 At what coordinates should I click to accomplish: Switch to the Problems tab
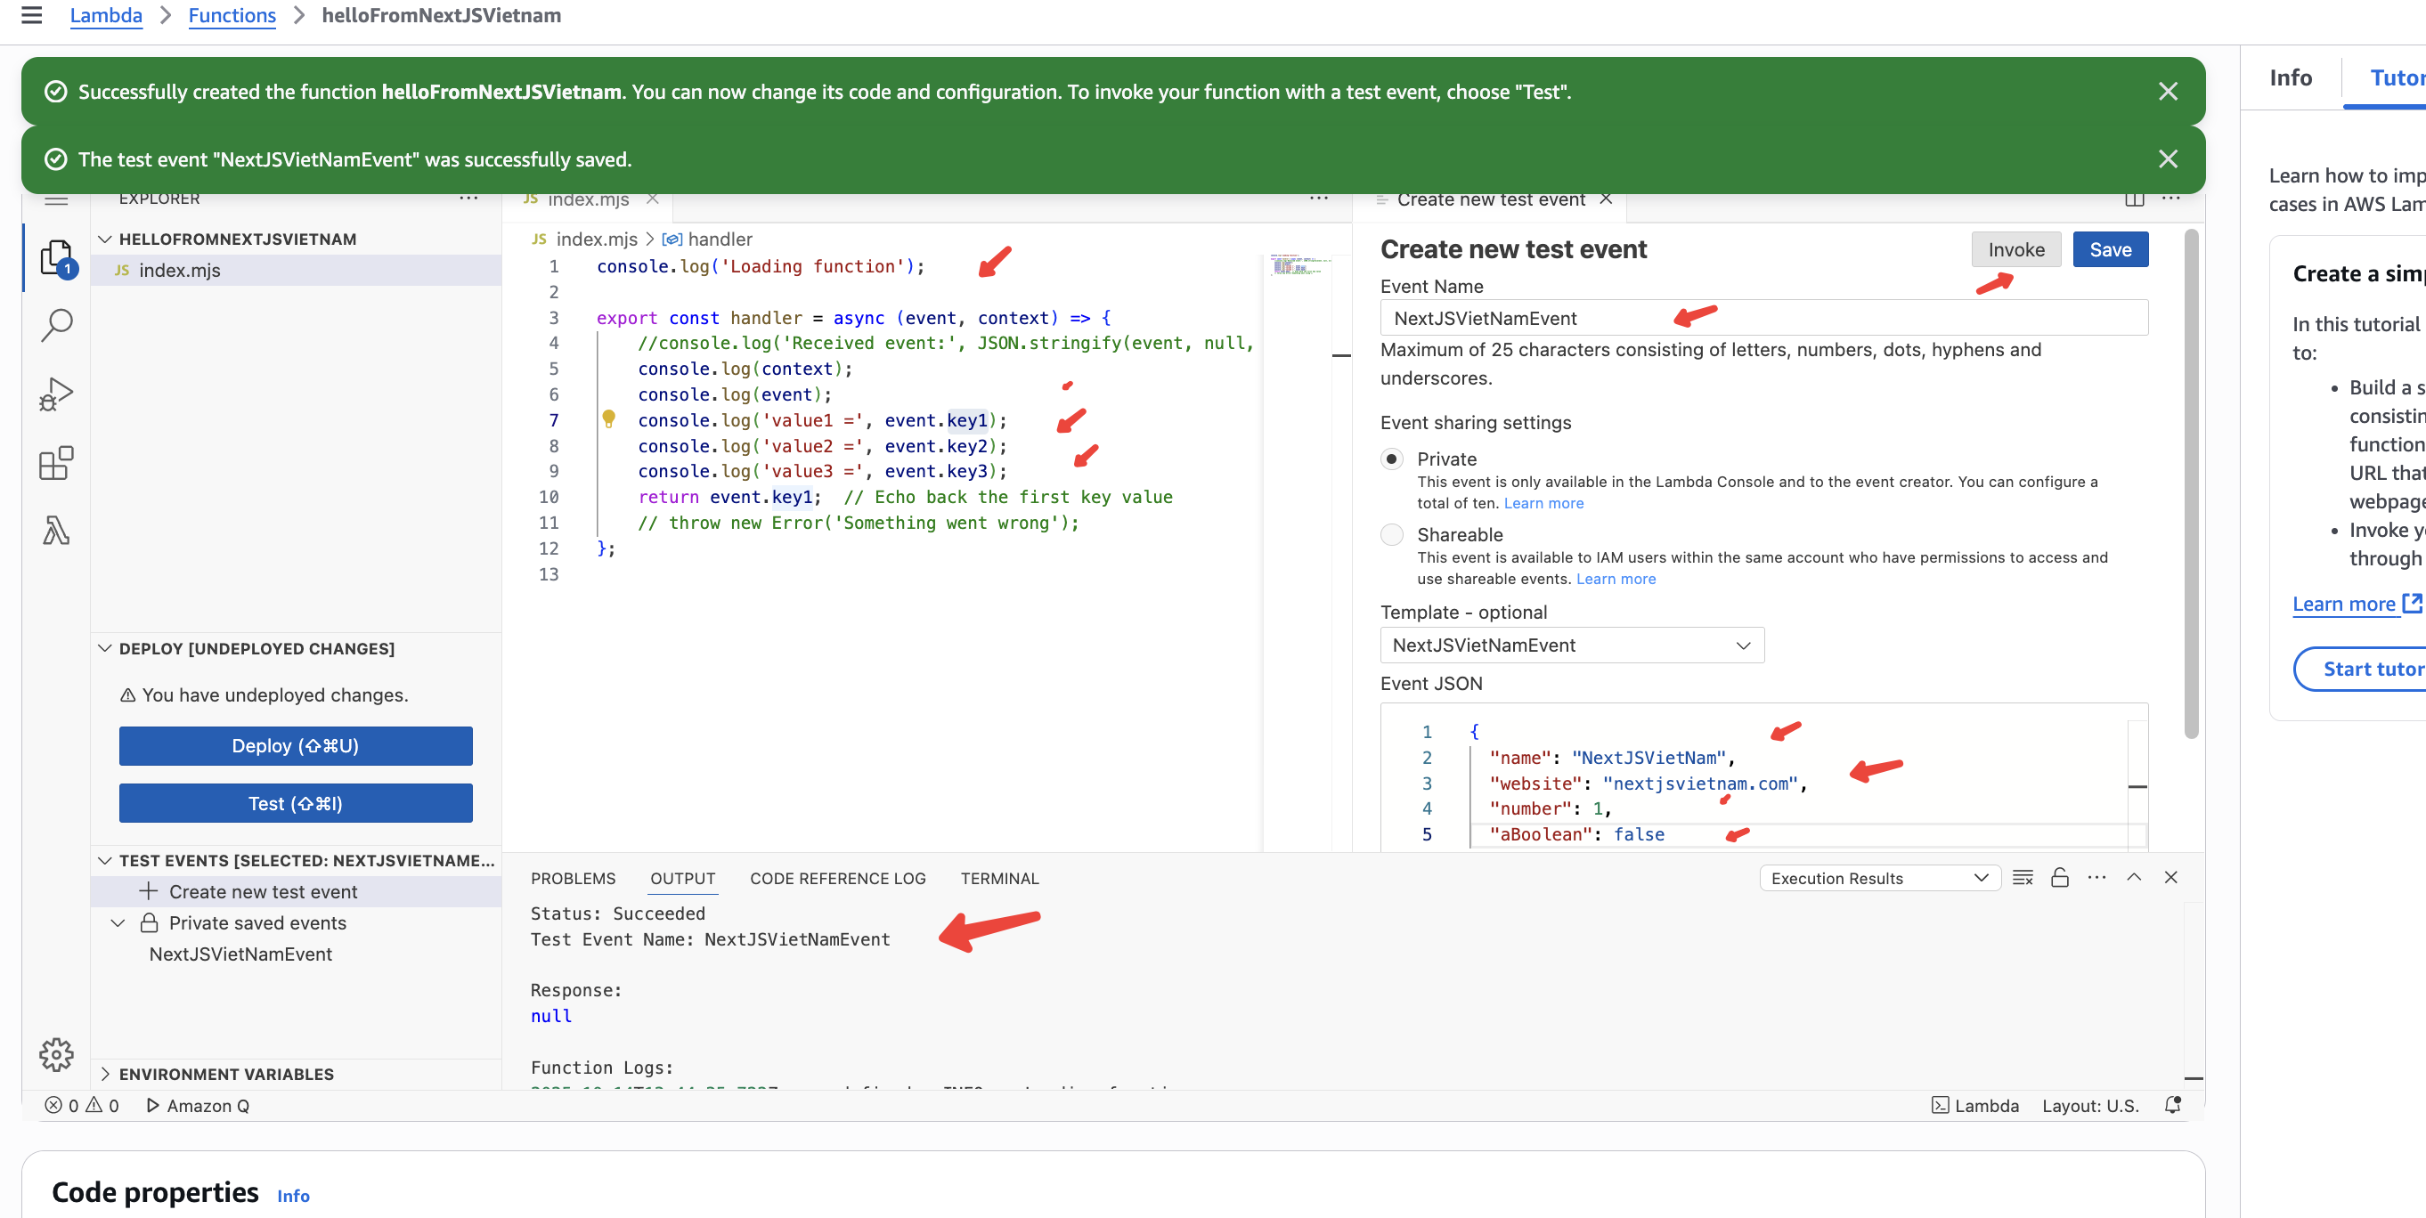point(573,877)
